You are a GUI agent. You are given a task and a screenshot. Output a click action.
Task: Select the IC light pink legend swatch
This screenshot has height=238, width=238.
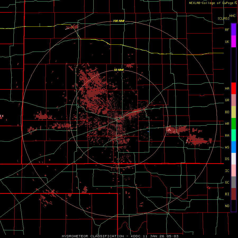click(x=234, y=171)
